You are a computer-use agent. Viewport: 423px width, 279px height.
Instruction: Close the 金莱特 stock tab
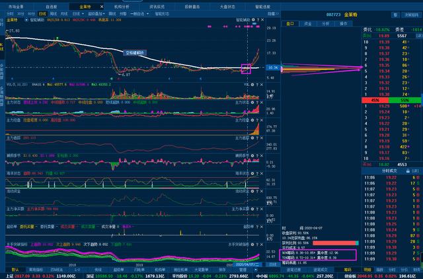pyautogui.click(x=101, y=7)
